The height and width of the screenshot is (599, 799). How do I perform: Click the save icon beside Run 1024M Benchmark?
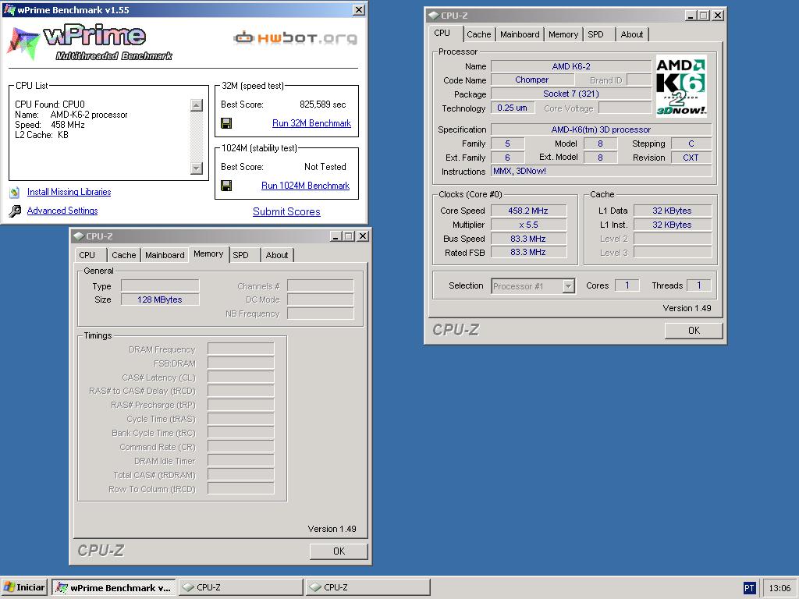coord(226,186)
